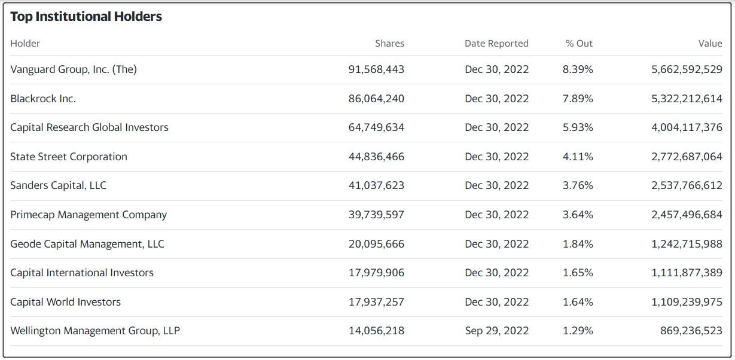The width and height of the screenshot is (735, 360).
Task: Select Capital World Investors holder name
Action: (x=65, y=302)
